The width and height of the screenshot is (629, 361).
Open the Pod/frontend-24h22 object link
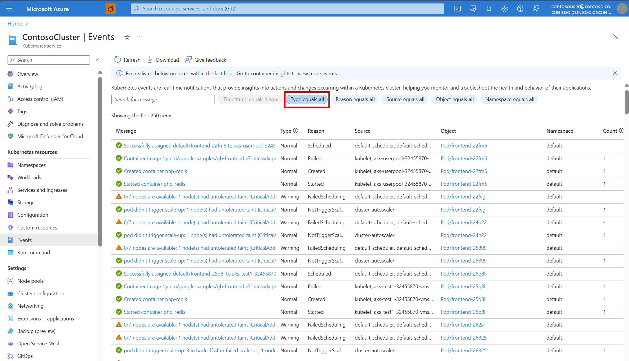coord(463,222)
